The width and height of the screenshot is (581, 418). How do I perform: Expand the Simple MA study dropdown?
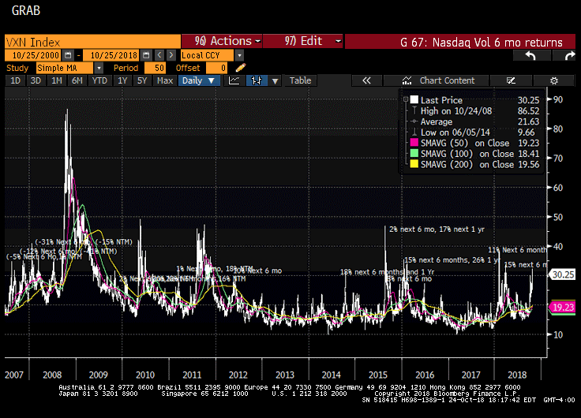tap(99, 68)
